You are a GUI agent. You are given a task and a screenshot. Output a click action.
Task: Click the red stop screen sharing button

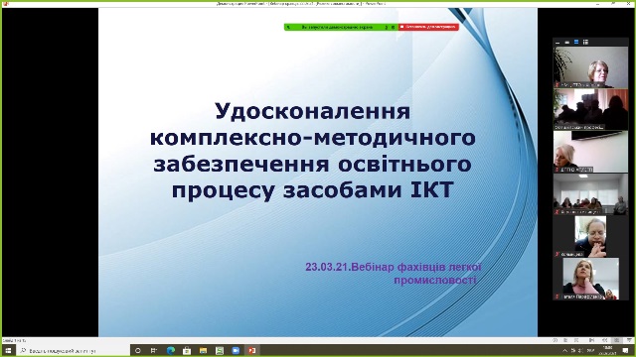pos(428,27)
